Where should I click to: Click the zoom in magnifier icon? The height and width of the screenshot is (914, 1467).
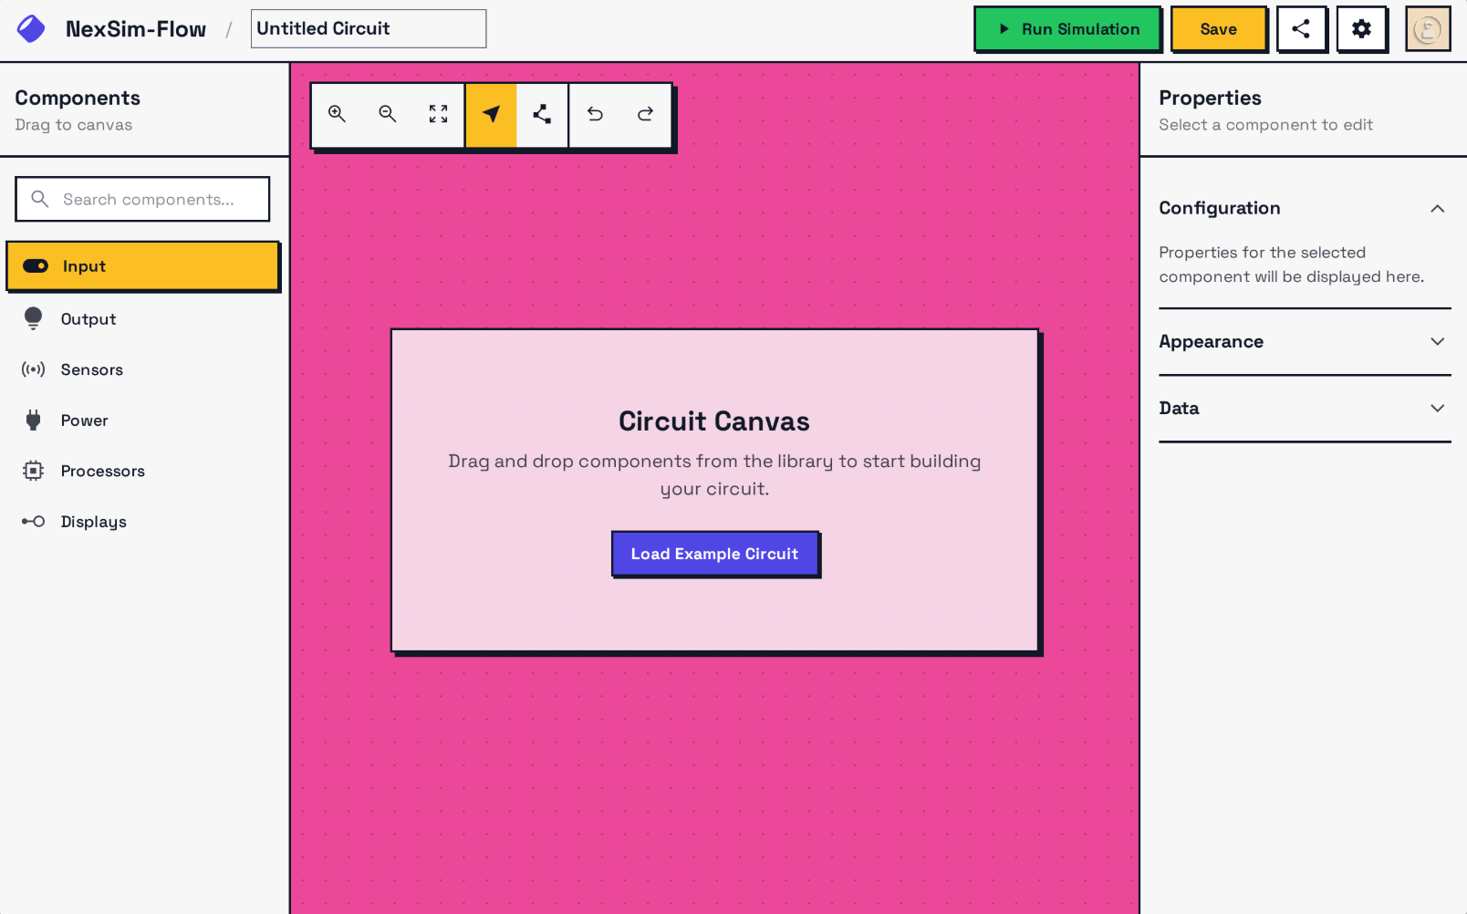[337, 114]
